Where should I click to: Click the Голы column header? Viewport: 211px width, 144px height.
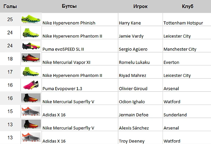(10, 6)
